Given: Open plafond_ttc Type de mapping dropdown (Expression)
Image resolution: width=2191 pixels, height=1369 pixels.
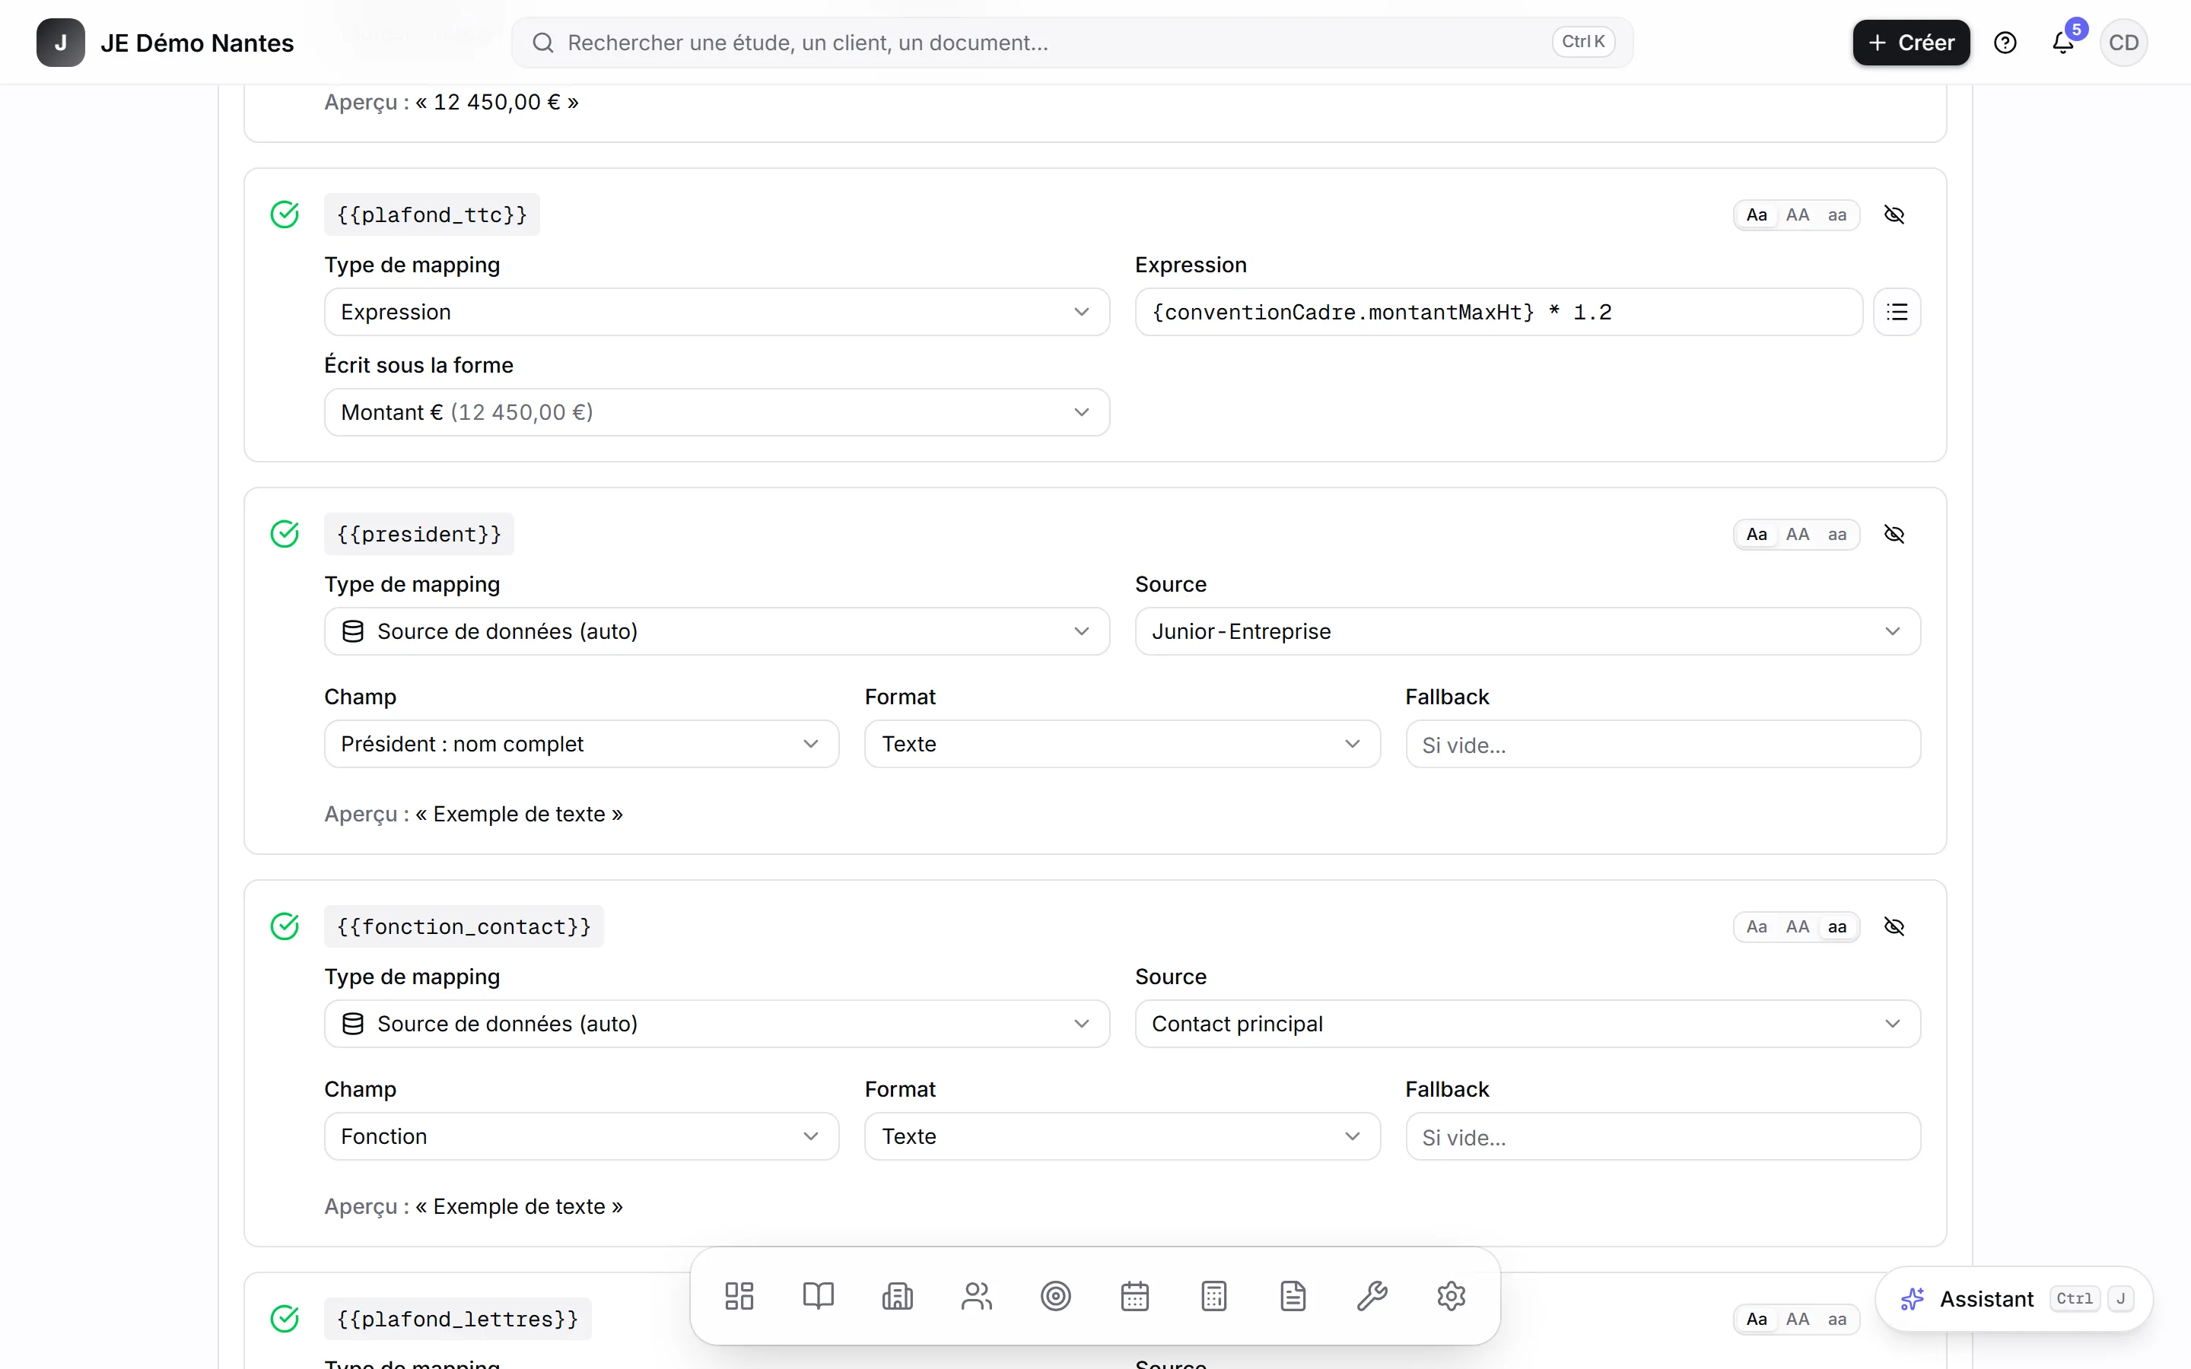Looking at the screenshot, I should tap(717, 312).
